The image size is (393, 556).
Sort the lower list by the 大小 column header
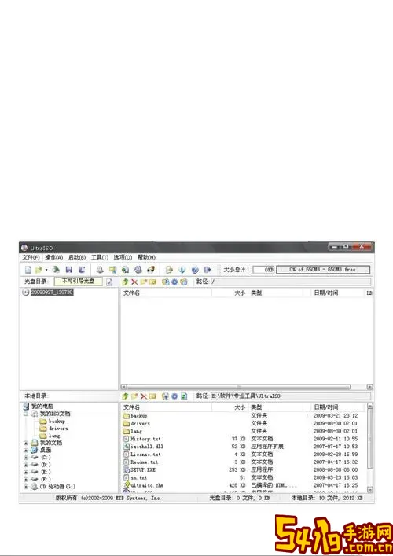tap(230, 407)
